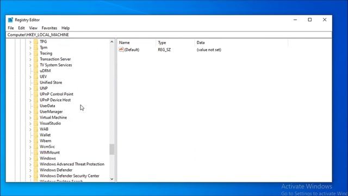Select the VisualStudio key label

coord(50,124)
